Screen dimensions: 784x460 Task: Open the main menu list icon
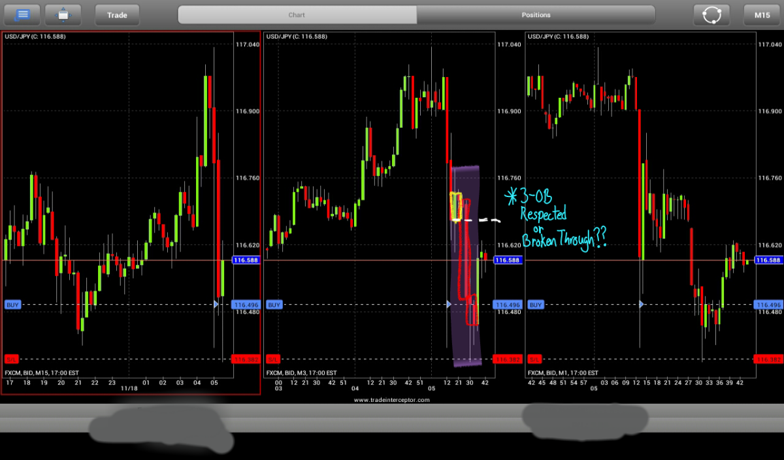pyautogui.click(x=22, y=14)
